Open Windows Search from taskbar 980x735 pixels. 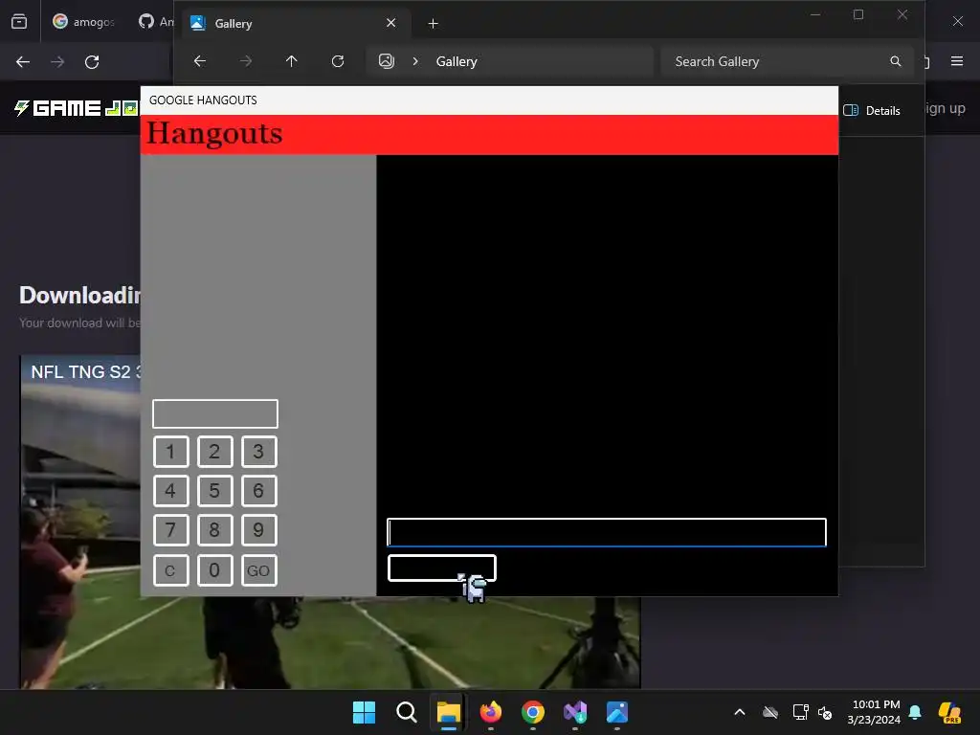click(406, 712)
